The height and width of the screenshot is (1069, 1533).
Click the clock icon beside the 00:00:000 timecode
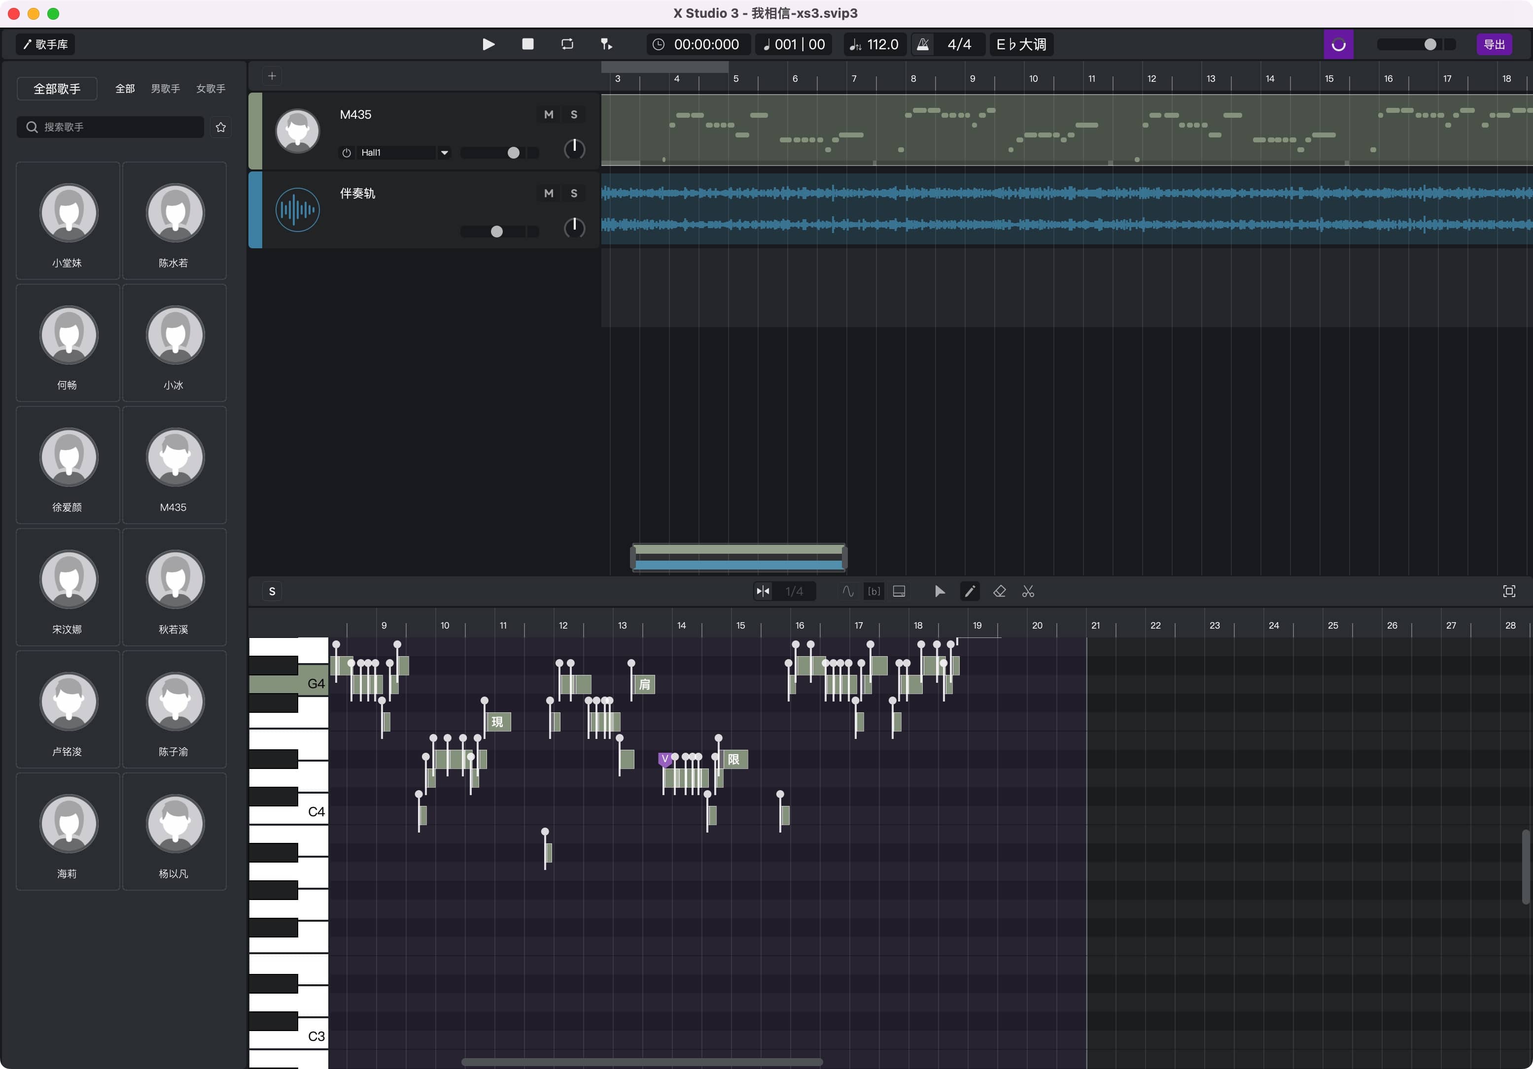659,44
